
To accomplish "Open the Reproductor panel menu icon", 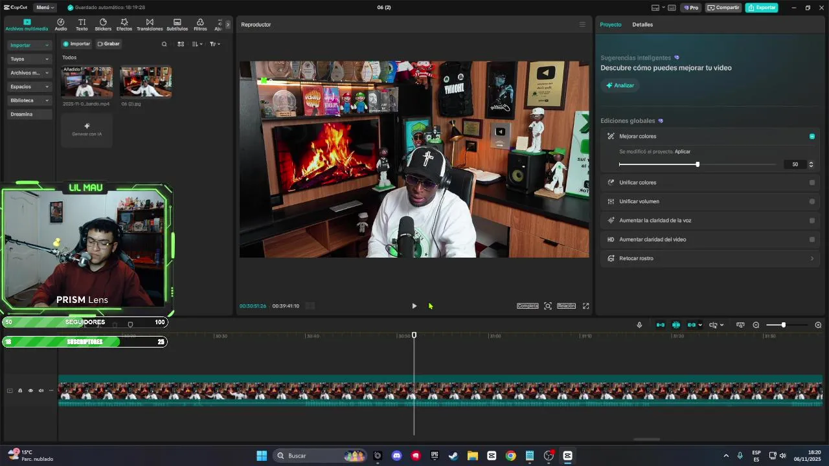I will pos(582,25).
